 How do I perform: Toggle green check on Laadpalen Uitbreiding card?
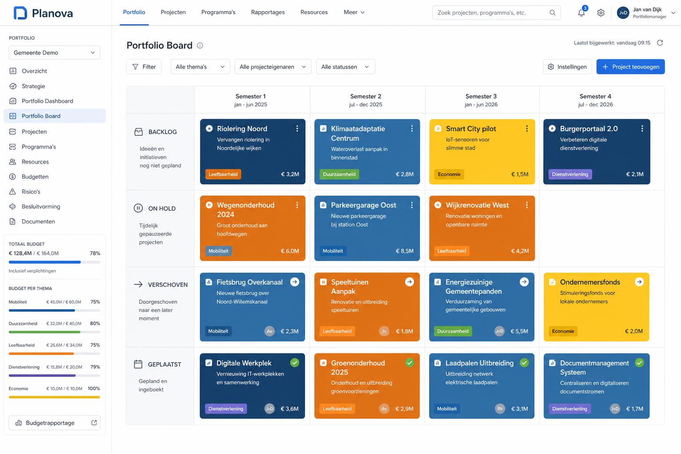point(524,363)
